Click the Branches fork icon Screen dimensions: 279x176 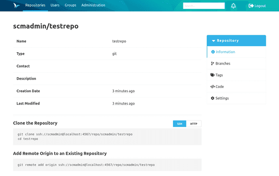point(212,64)
